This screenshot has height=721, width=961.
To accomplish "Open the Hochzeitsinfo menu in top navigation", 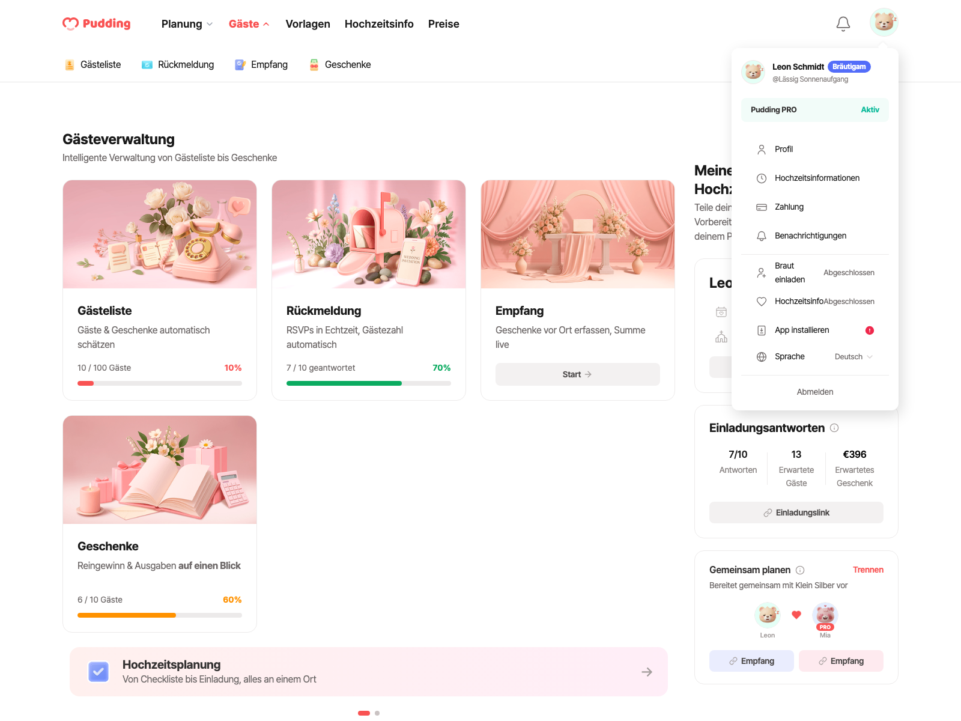I will coord(379,24).
